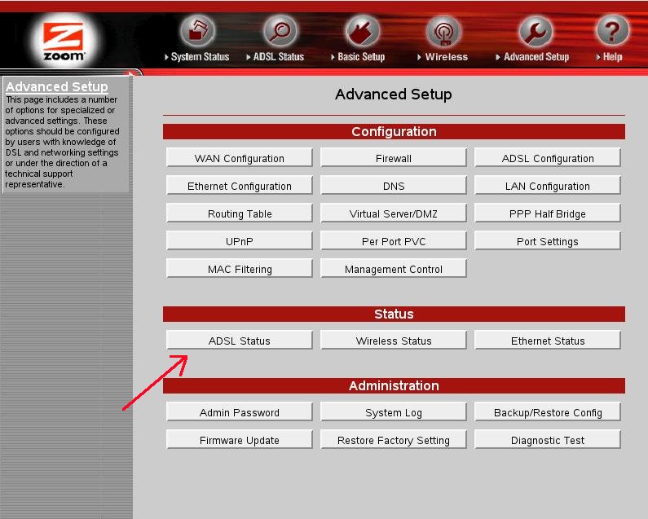Click ADSL Status button in Status section
648x519 pixels.
240,340
